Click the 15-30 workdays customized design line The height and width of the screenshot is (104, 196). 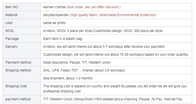tap(116, 55)
